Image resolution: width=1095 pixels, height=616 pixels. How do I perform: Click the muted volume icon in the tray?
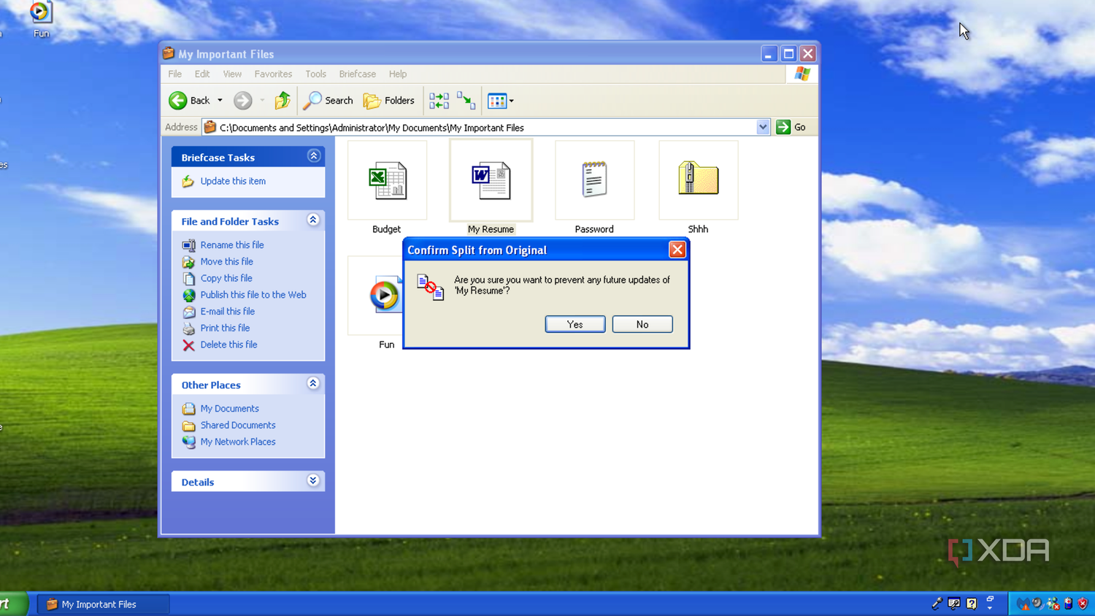1037,604
